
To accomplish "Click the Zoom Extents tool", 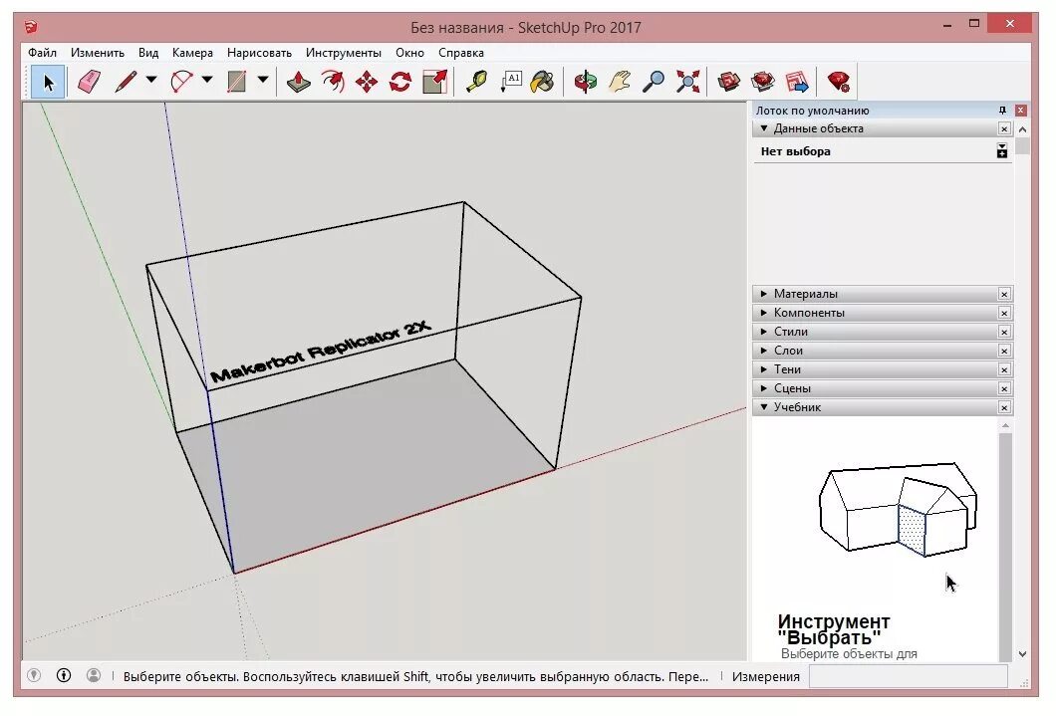I will [x=687, y=82].
